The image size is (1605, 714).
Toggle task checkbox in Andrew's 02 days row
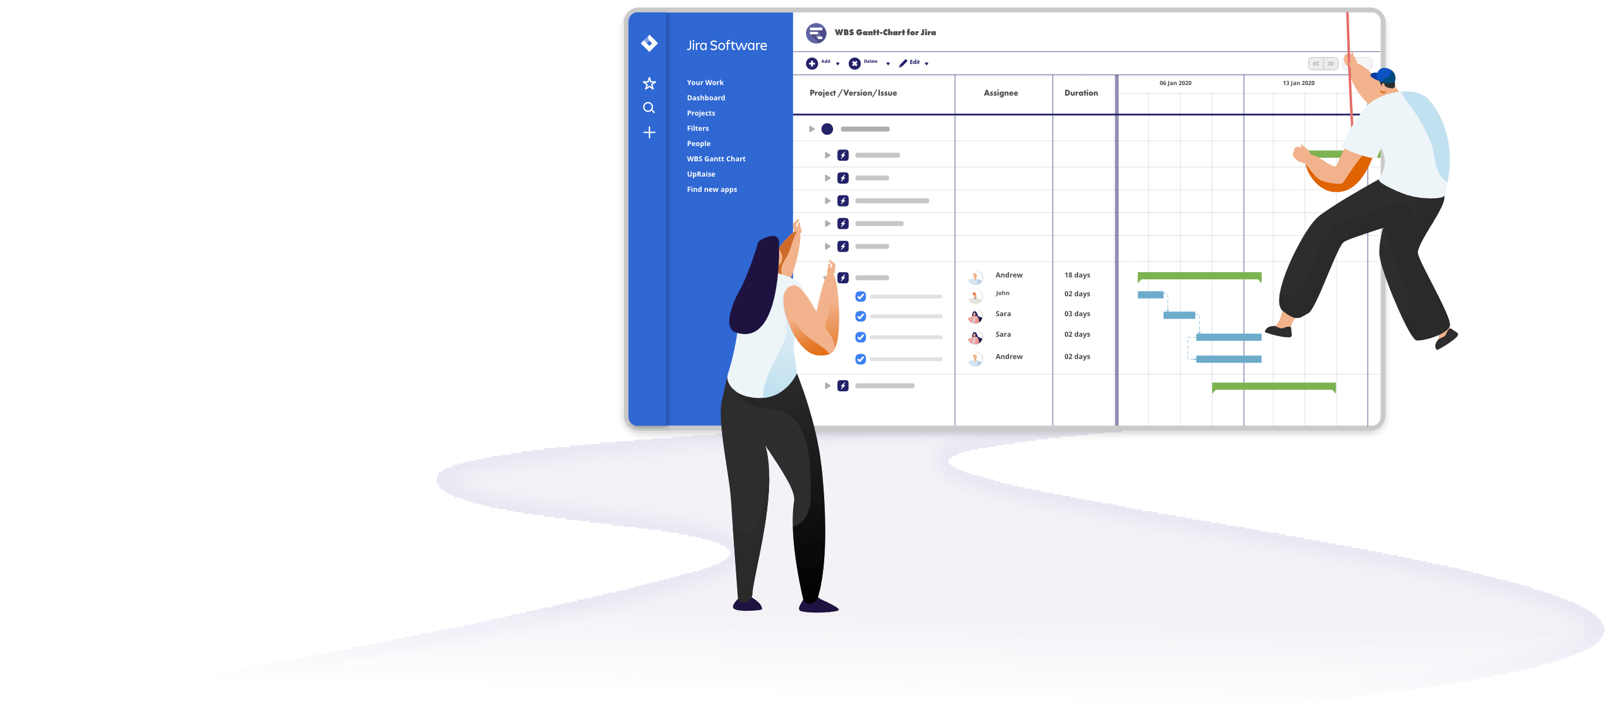[861, 359]
